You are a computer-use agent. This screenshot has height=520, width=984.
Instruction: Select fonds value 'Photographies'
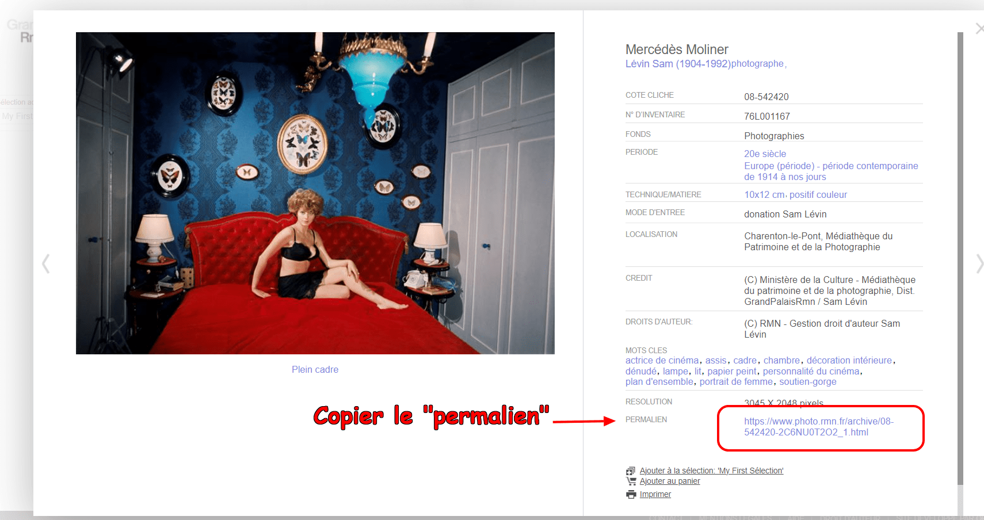coord(774,136)
